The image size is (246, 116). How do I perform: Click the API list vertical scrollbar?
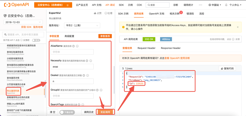tap(45, 89)
